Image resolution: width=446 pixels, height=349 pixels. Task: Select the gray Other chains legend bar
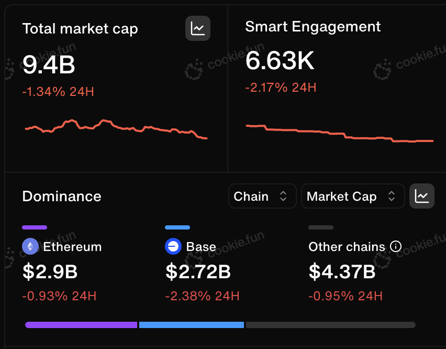point(321,227)
